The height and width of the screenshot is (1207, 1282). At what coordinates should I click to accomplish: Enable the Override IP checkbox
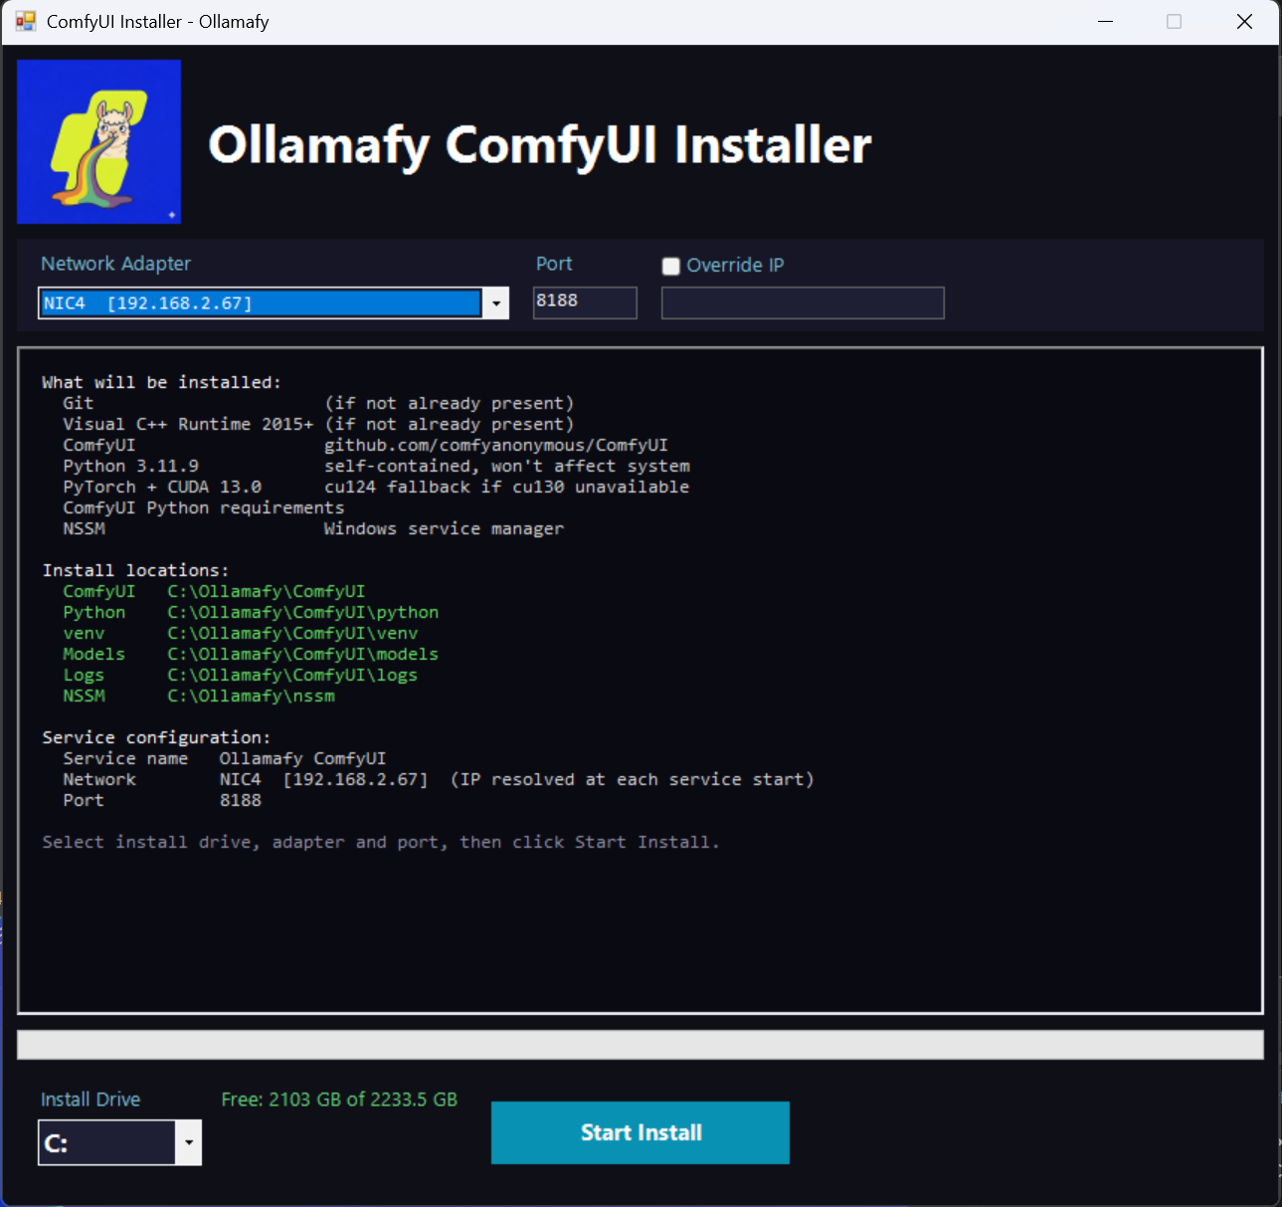click(671, 266)
